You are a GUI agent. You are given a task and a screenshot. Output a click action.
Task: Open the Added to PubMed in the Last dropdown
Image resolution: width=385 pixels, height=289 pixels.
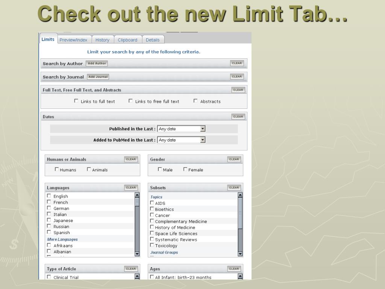coord(181,140)
